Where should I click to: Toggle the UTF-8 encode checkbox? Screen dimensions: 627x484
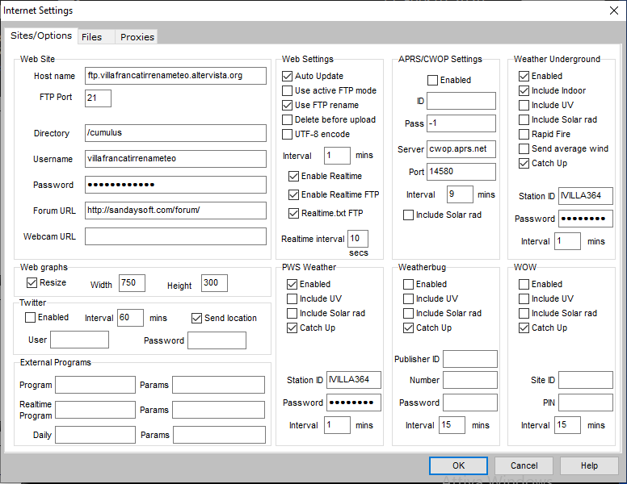288,134
